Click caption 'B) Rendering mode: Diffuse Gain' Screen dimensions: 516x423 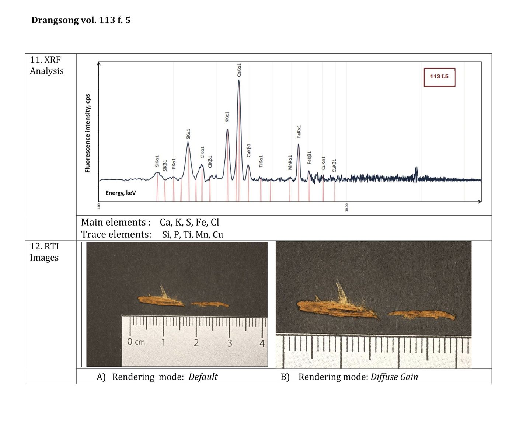coord(349,377)
